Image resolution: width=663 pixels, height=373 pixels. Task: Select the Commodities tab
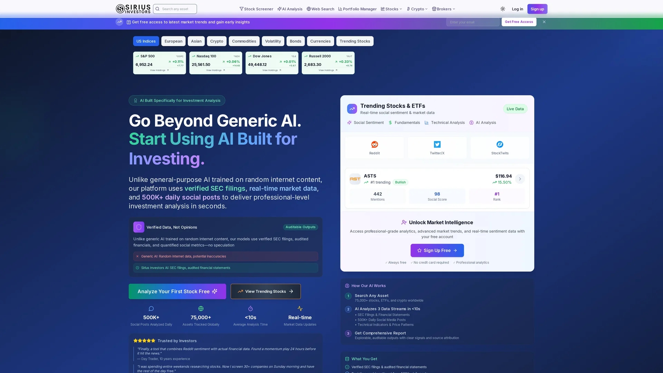point(244,41)
